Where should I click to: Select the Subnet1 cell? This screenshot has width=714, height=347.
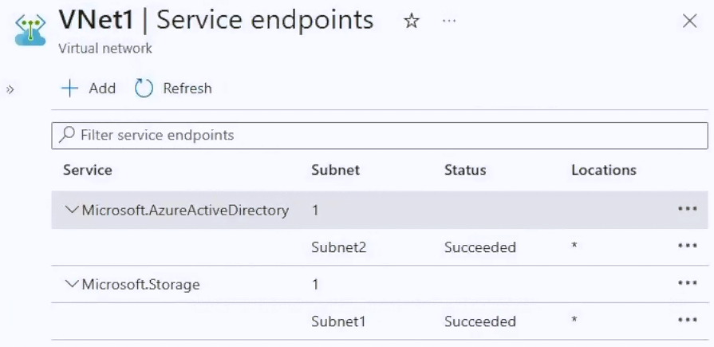[338, 321]
